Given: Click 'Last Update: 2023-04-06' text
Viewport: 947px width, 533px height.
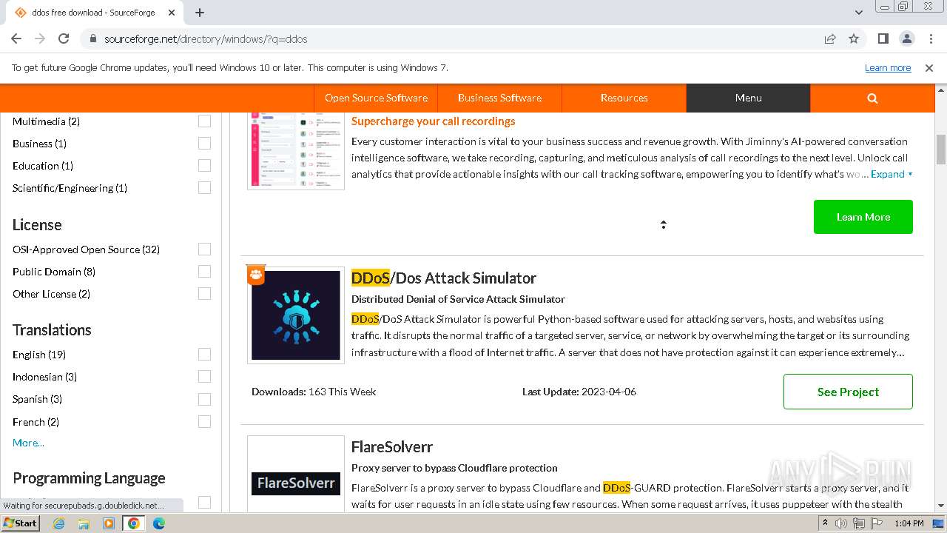Looking at the screenshot, I should tap(579, 392).
